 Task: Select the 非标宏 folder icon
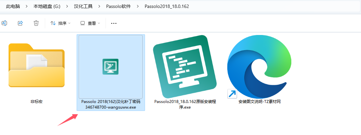[36, 65]
